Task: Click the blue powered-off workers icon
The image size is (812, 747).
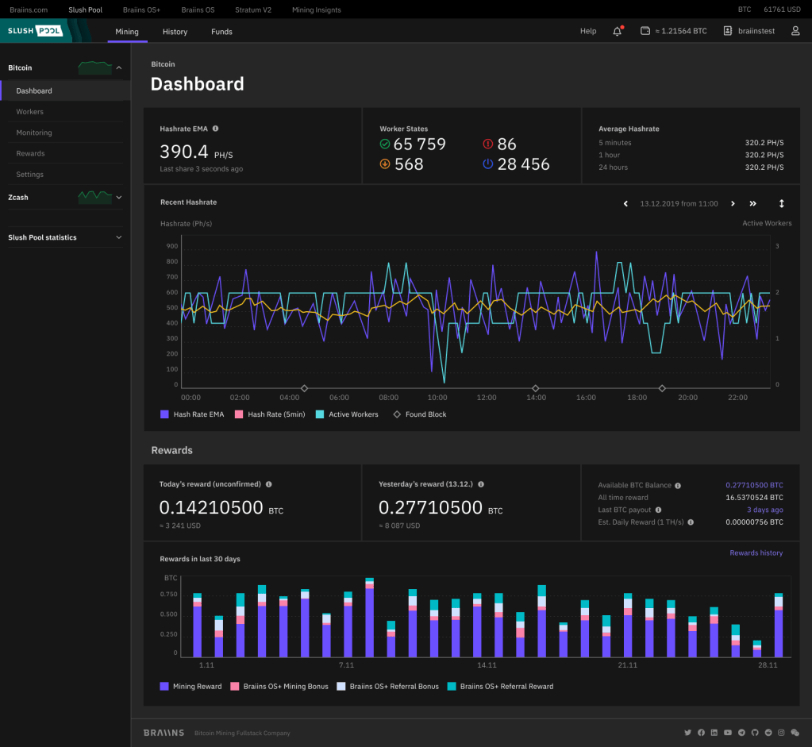Action: click(x=488, y=164)
